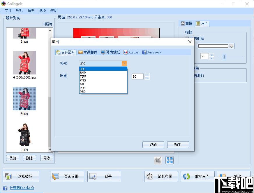Switch to 发送邮件 tab
Image resolution: width=254 pixels, height=193 pixels.
88,52
